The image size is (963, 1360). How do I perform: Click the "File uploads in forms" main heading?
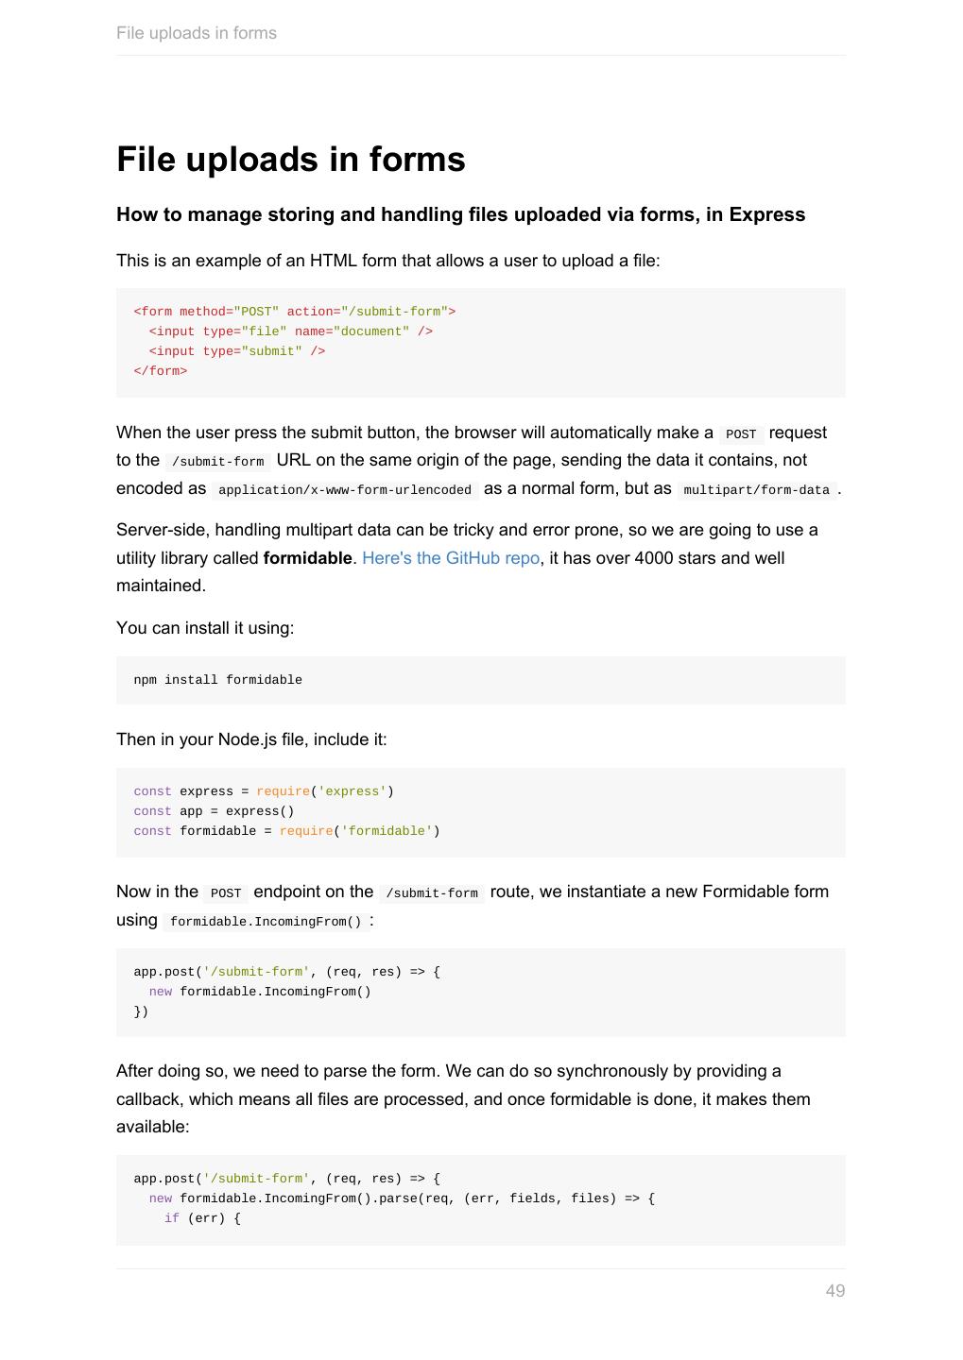pyautogui.click(x=290, y=159)
